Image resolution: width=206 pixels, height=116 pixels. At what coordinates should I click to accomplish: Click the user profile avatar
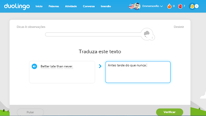coord(137,6)
